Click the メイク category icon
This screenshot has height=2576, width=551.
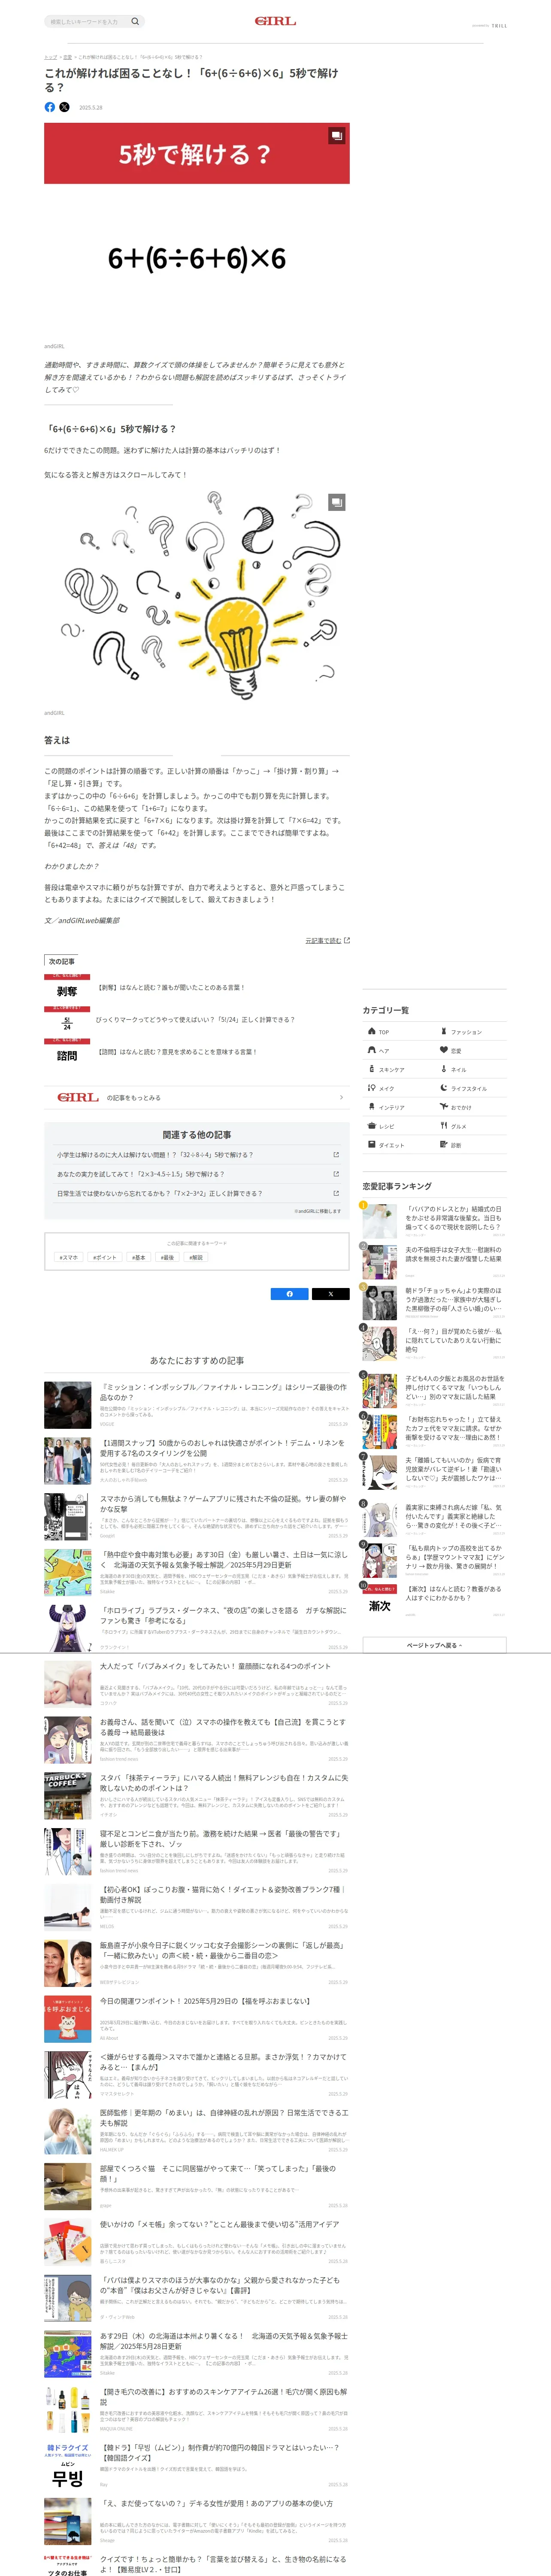(x=372, y=1088)
